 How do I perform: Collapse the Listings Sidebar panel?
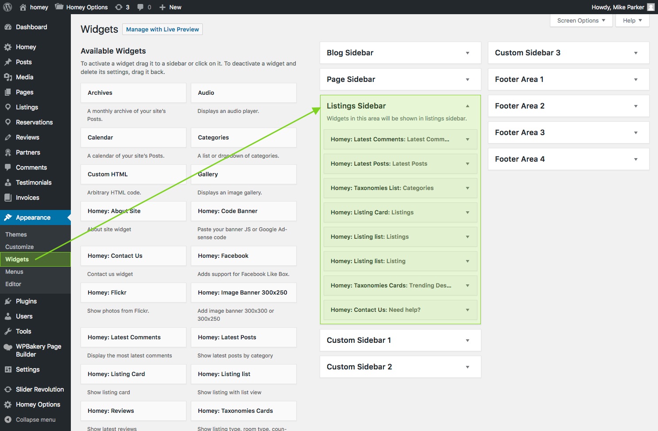point(468,106)
